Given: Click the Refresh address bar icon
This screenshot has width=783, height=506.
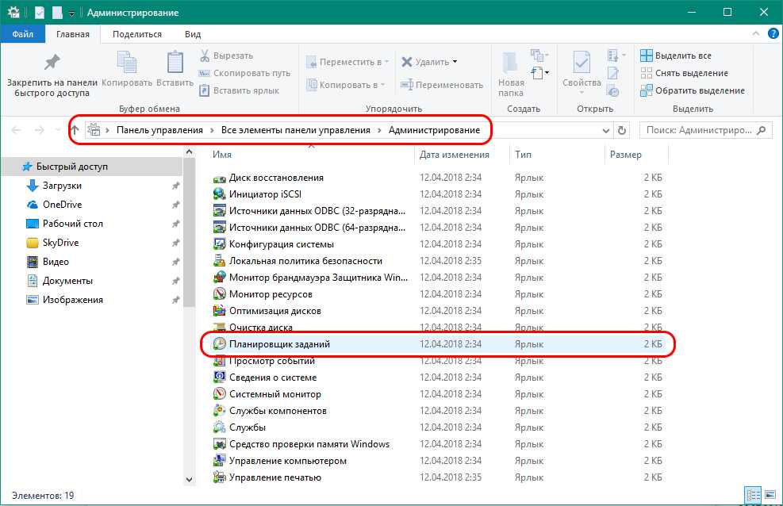Looking at the screenshot, I should pos(622,130).
